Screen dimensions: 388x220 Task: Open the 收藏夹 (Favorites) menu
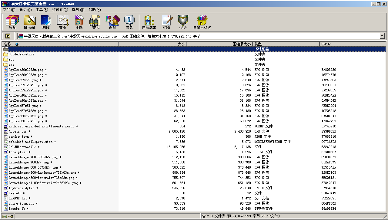point(60,10)
